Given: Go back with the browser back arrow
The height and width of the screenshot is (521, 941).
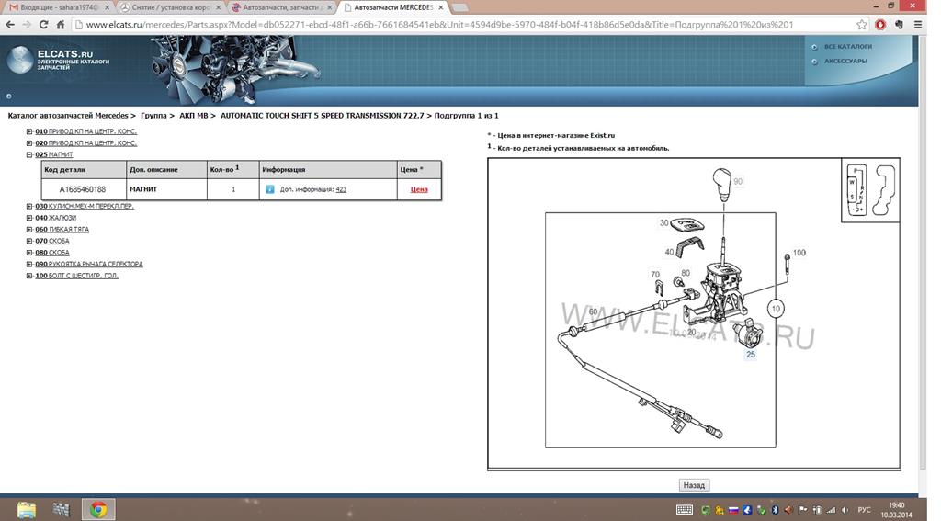Looking at the screenshot, I should click(10, 25).
